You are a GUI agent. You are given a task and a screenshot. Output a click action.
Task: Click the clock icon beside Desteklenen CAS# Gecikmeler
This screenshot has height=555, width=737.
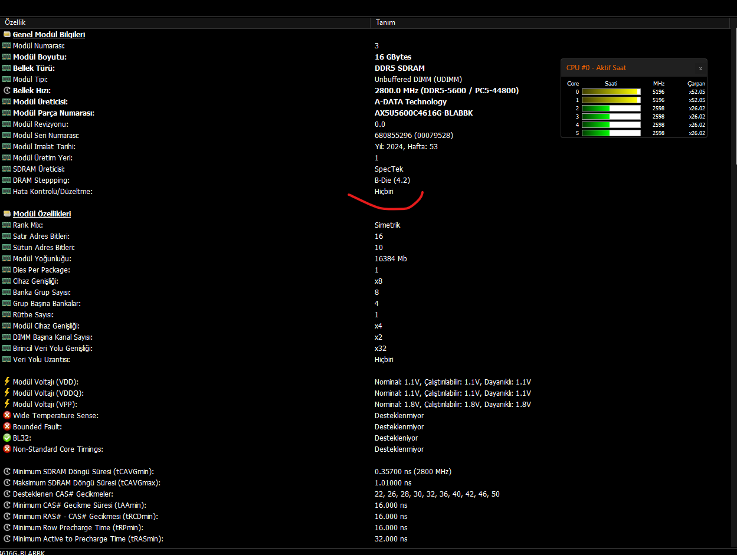(7, 494)
